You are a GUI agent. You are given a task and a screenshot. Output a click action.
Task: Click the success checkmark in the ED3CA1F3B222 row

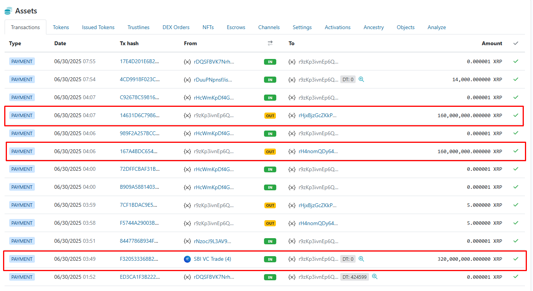coord(516,276)
